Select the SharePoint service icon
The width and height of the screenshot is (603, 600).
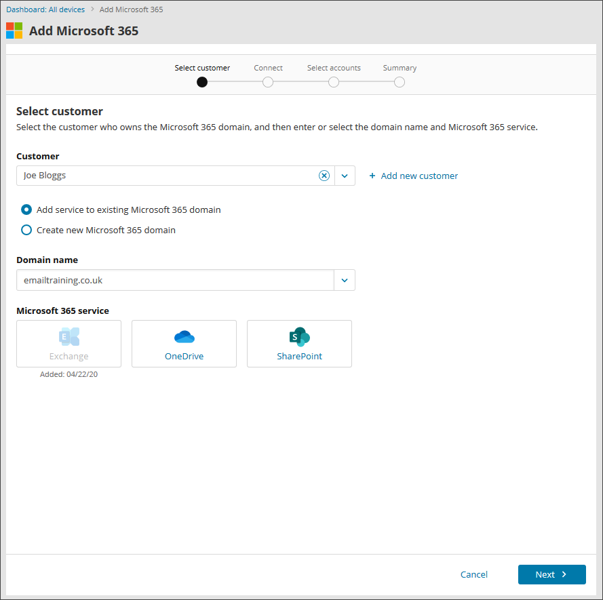point(300,337)
